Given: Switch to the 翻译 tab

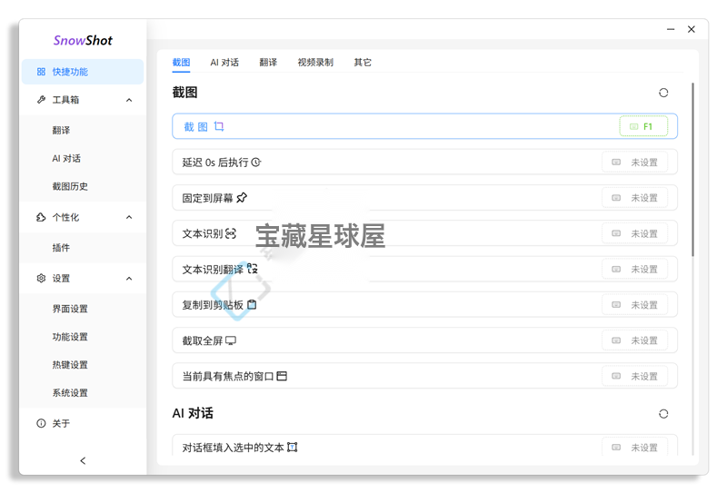Looking at the screenshot, I should pos(268,63).
